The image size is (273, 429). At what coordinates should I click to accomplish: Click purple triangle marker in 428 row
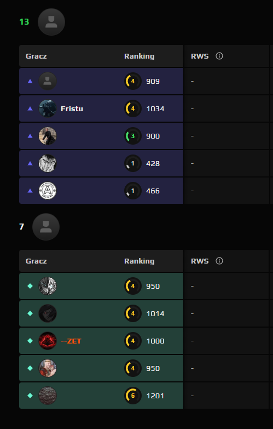coord(30,163)
